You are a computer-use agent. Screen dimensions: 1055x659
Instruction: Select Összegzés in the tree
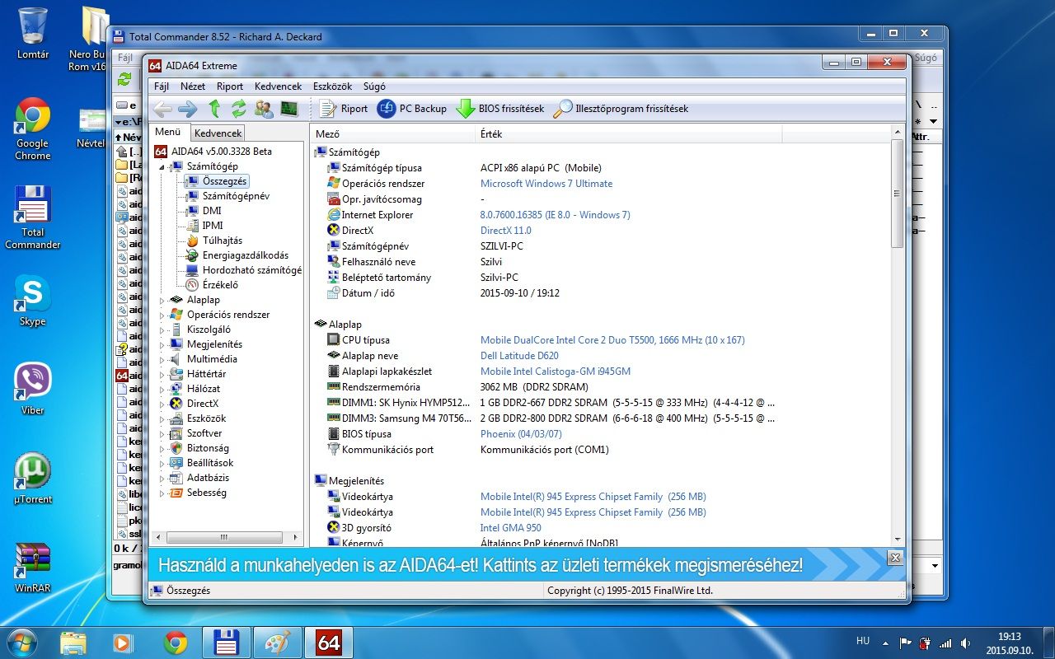224,181
